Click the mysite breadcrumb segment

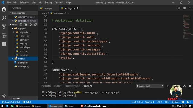click(44, 13)
